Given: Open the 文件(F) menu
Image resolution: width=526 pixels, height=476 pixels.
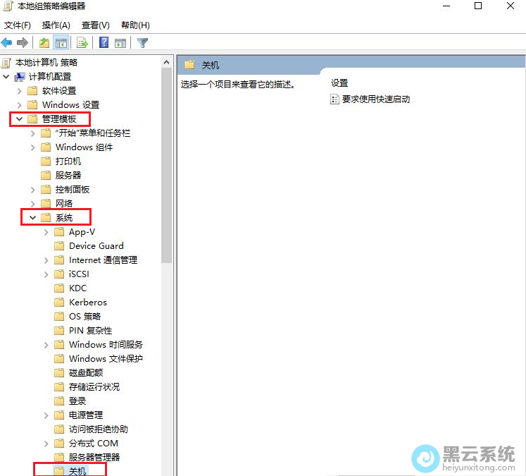Looking at the screenshot, I should click(x=17, y=25).
